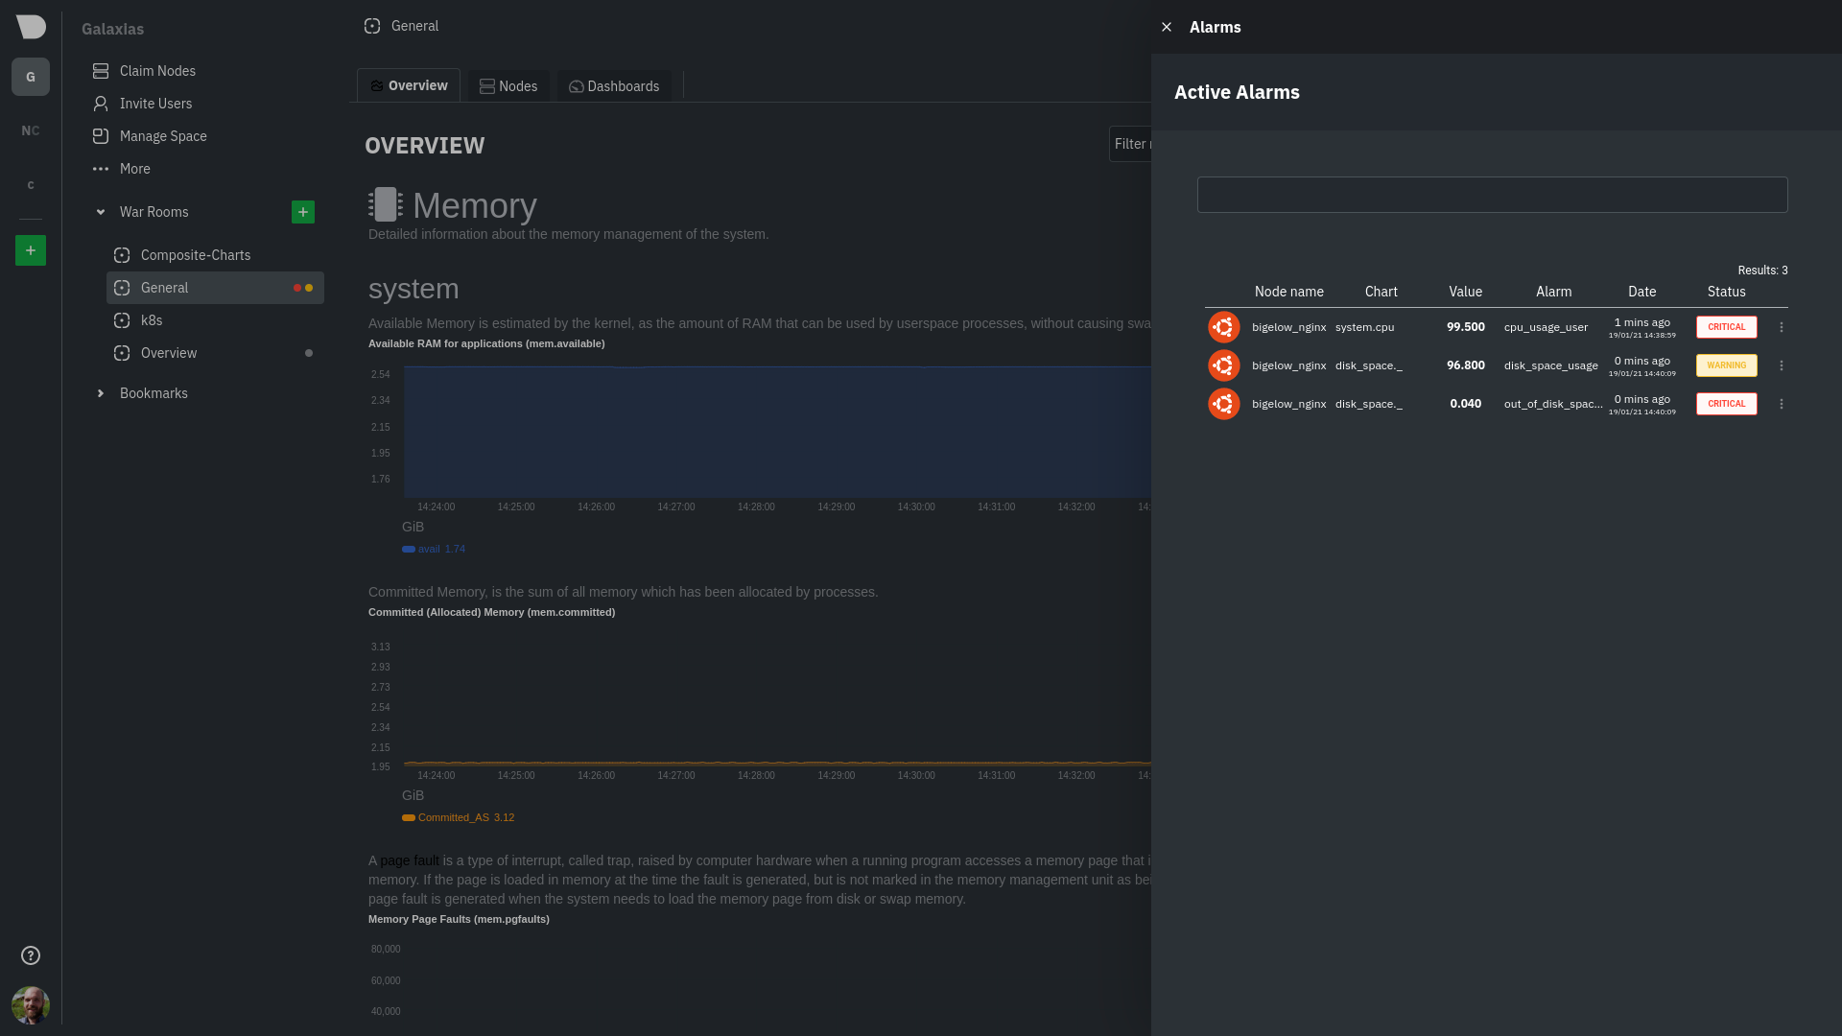Click the Invite Users button in sidebar
Image resolution: width=1842 pixels, height=1036 pixels.
coord(155,104)
